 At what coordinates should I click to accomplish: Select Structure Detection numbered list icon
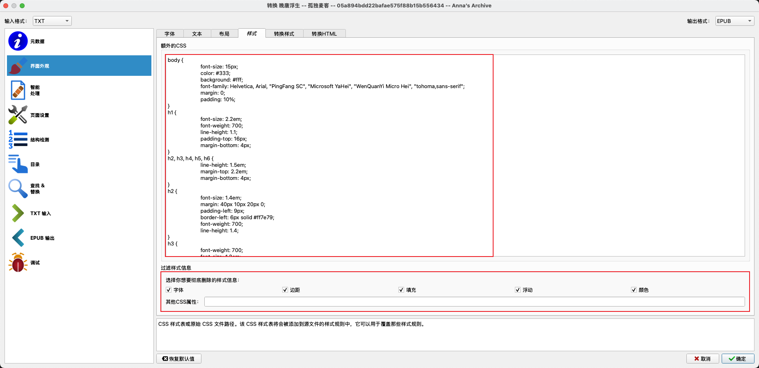pyautogui.click(x=18, y=140)
